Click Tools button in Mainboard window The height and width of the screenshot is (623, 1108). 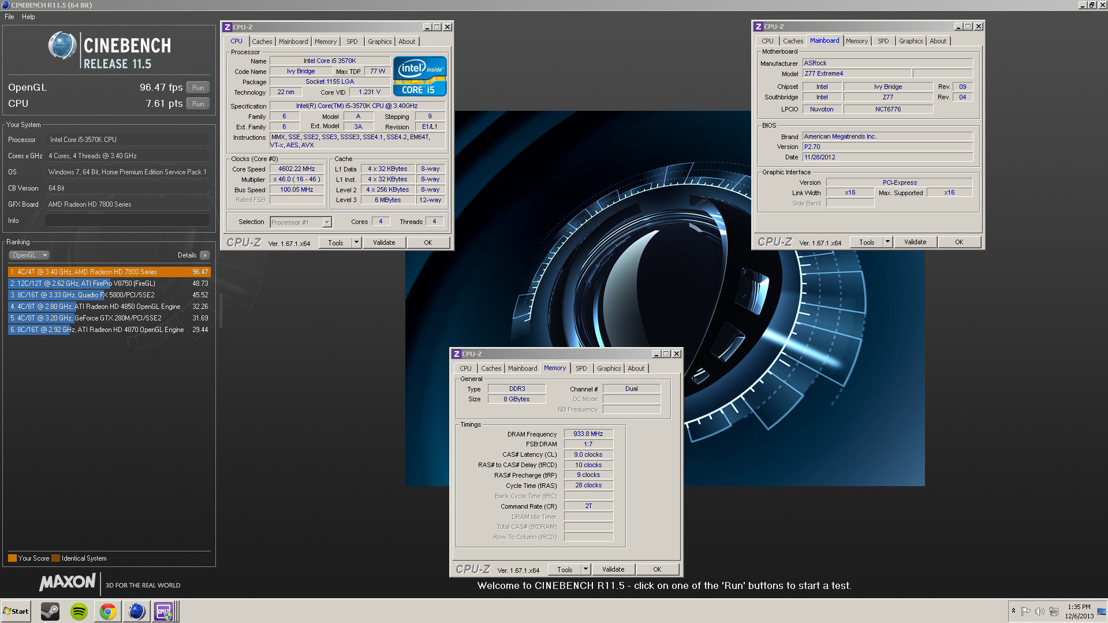click(x=867, y=243)
